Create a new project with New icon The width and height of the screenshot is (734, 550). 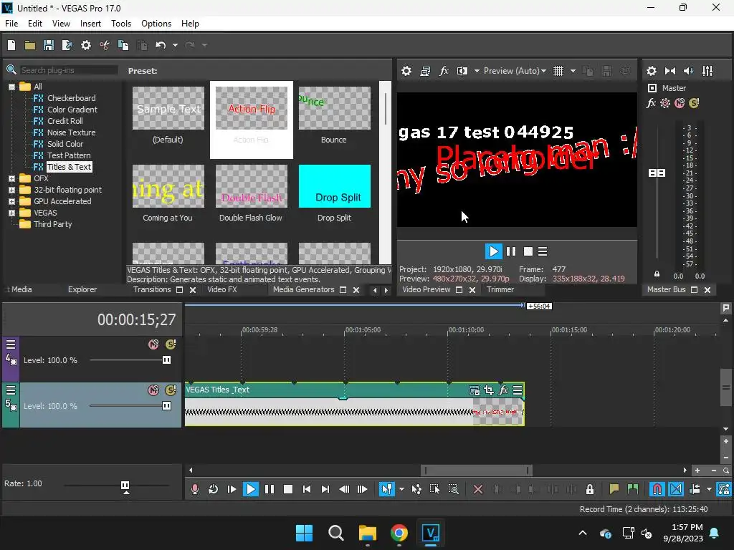point(11,45)
